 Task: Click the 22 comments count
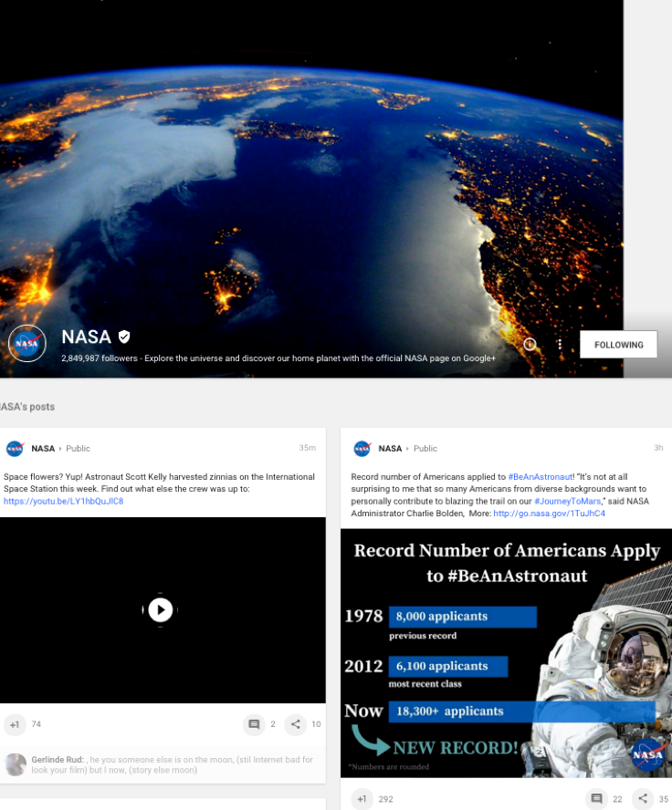(x=617, y=799)
